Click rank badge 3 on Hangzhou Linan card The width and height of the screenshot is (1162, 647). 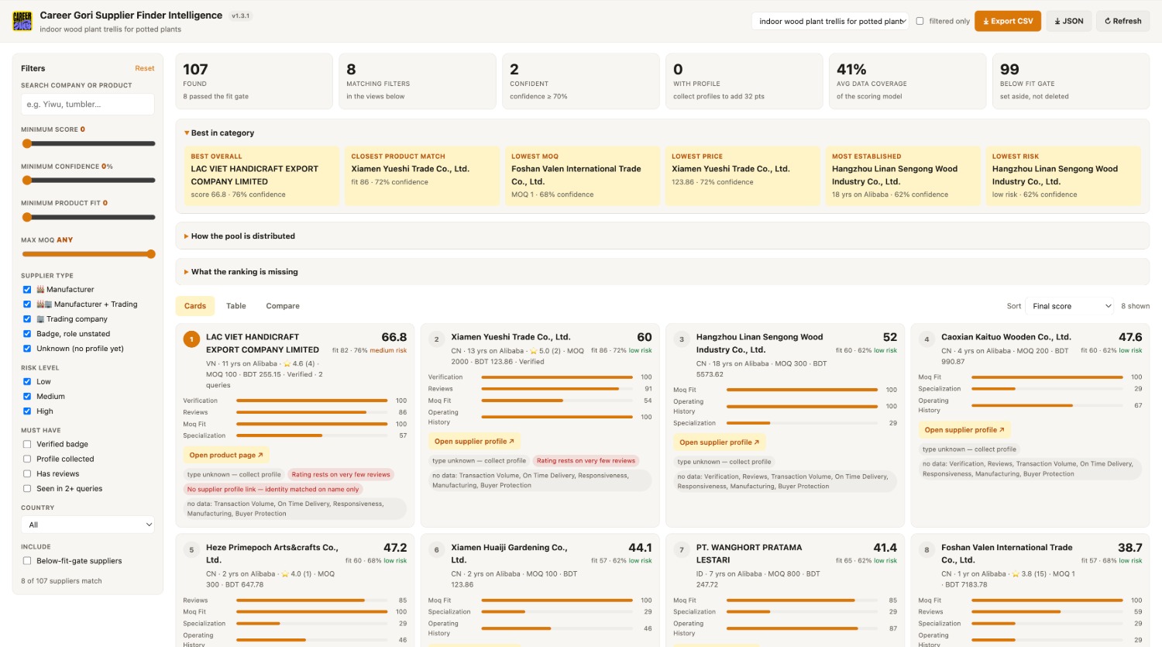682,339
